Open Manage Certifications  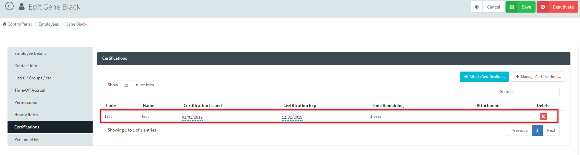pos(538,77)
